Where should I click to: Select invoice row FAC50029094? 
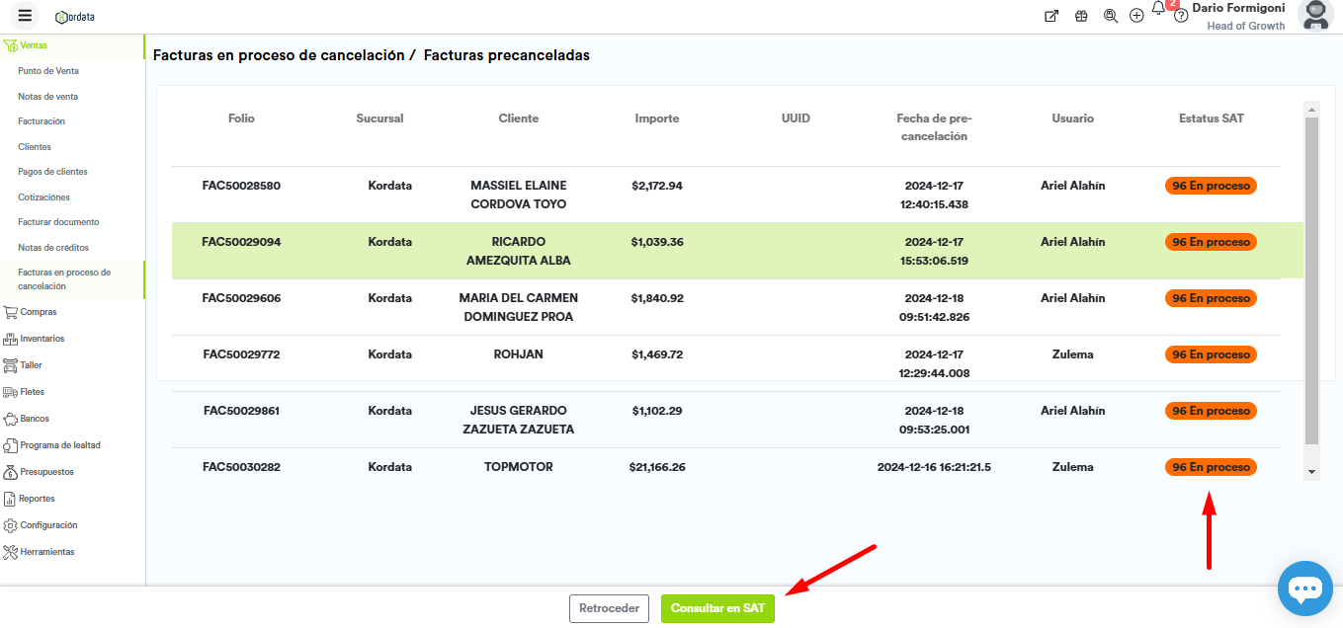click(241, 242)
